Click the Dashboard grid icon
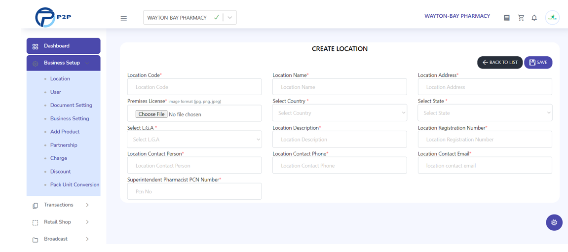Image resolution: width=568 pixels, height=252 pixels. click(35, 46)
